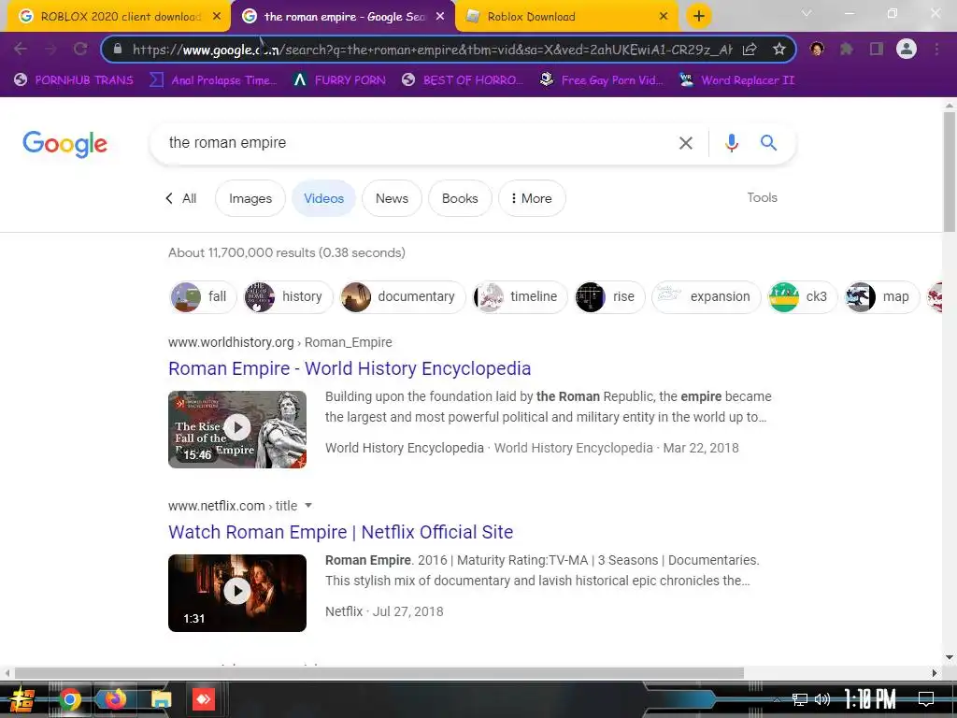Click the www.worldhistory.org › Roman_Empire URL text

[x=280, y=342]
